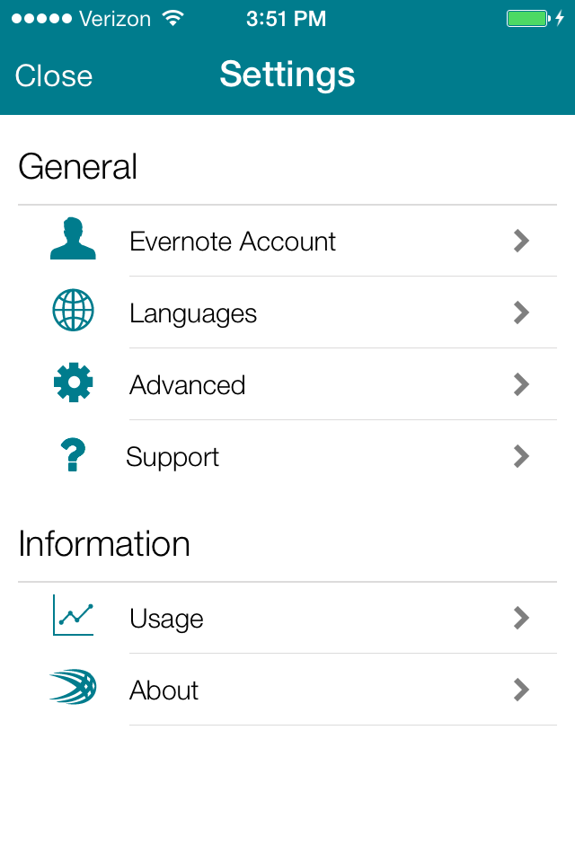Viewport: 575px width, 862px height.
Task: Tap the chevron next to Support
Action: pos(521,456)
